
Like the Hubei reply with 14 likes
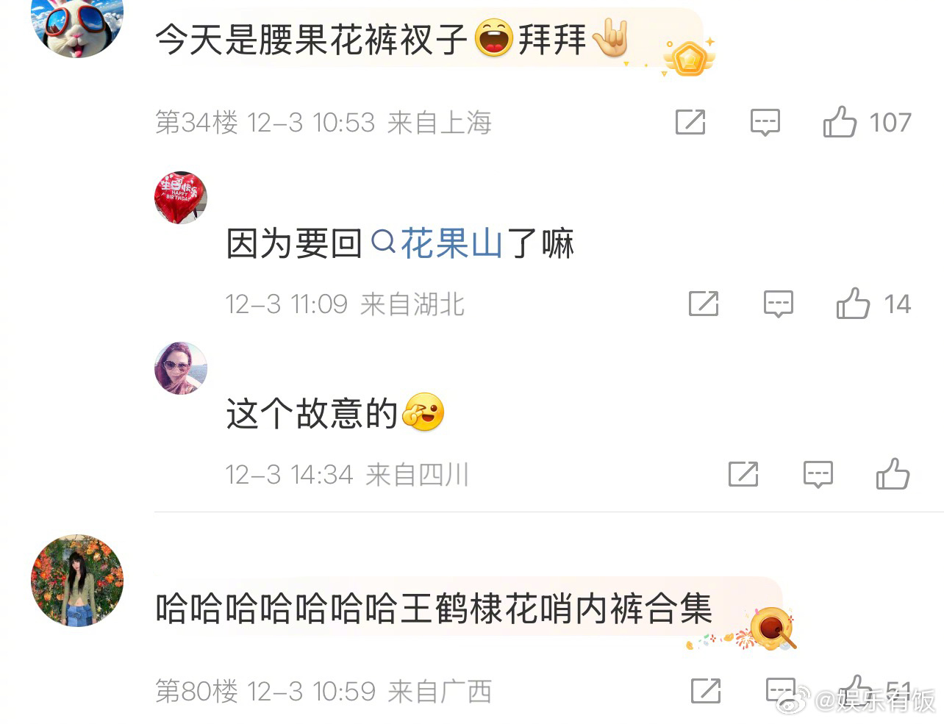click(853, 304)
